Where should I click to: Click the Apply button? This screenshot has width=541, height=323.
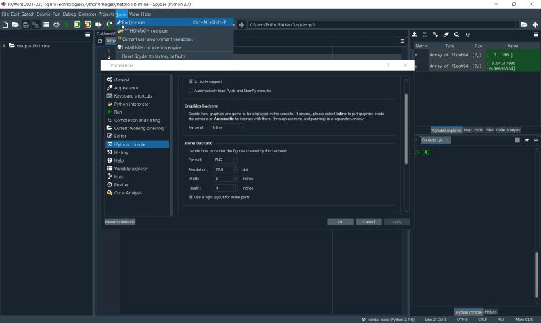point(397,222)
